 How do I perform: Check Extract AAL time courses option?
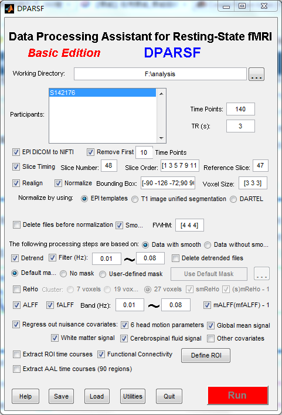pos(16,369)
